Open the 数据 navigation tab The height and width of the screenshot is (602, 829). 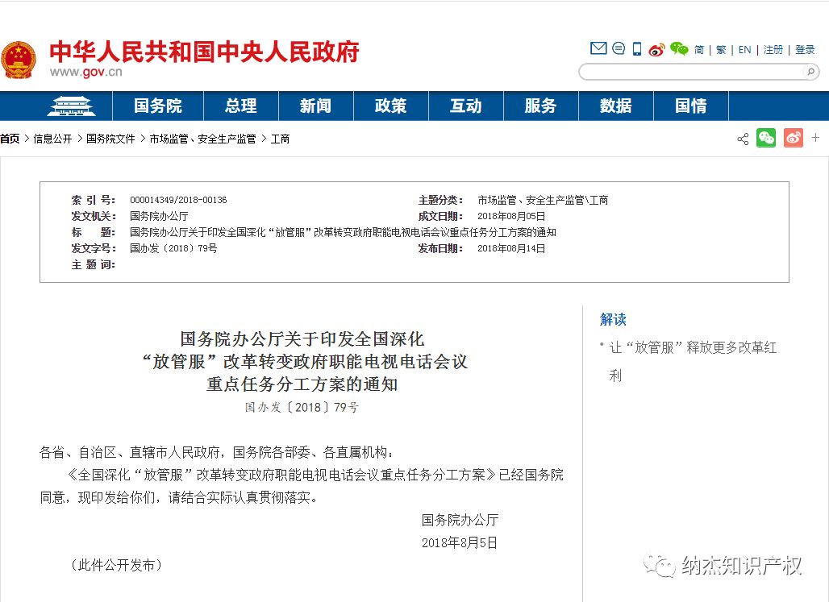pos(615,106)
